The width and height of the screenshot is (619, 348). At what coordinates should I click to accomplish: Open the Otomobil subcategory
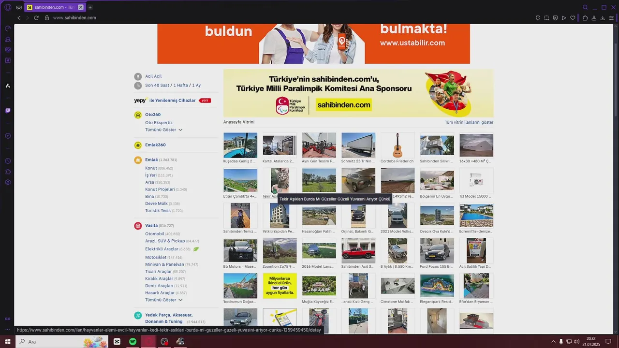(x=155, y=234)
